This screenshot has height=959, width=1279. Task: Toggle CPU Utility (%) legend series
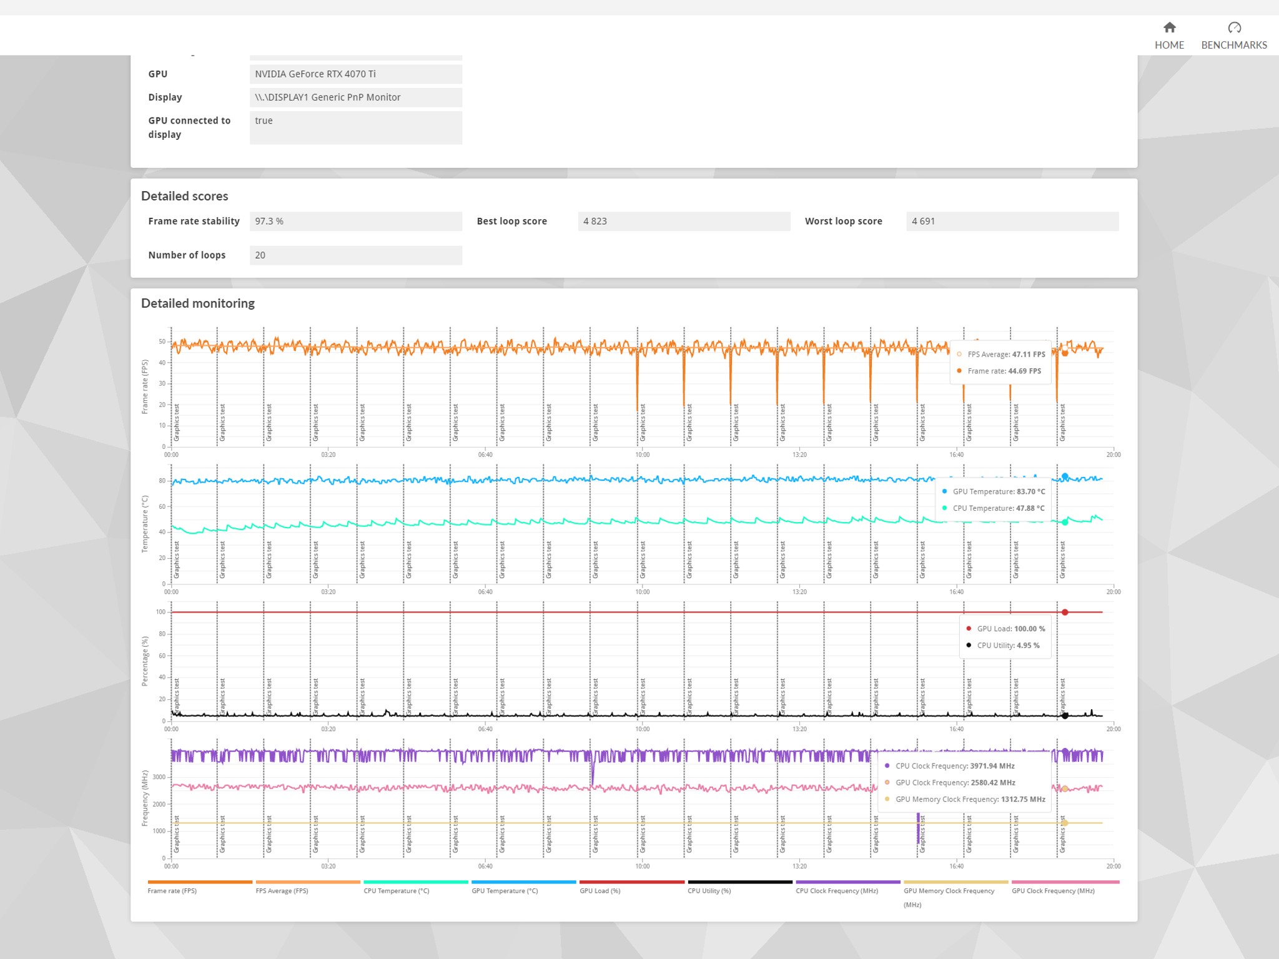(x=740, y=887)
